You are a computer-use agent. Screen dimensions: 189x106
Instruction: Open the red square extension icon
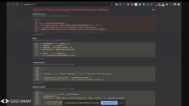click(x=128, y=5)
